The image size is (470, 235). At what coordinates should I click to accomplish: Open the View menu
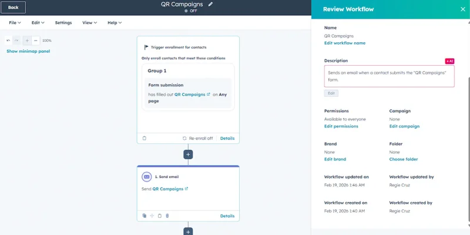click(x=90, y=23)
